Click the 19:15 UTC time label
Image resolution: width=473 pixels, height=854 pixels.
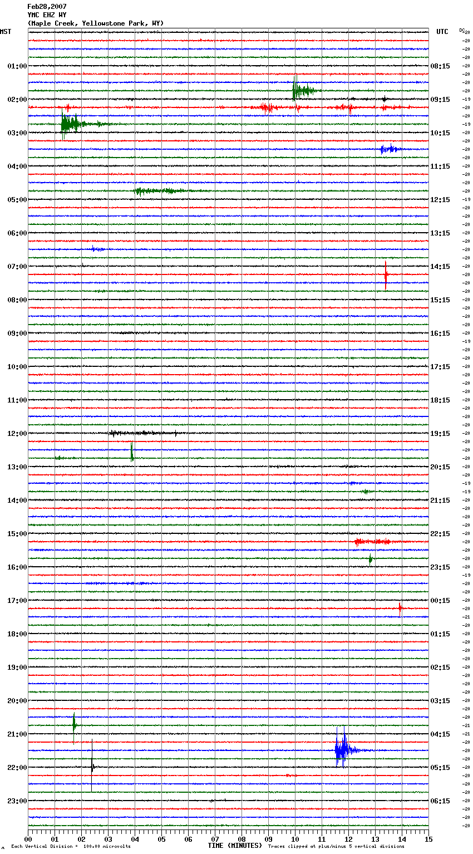tap(440, 434)
